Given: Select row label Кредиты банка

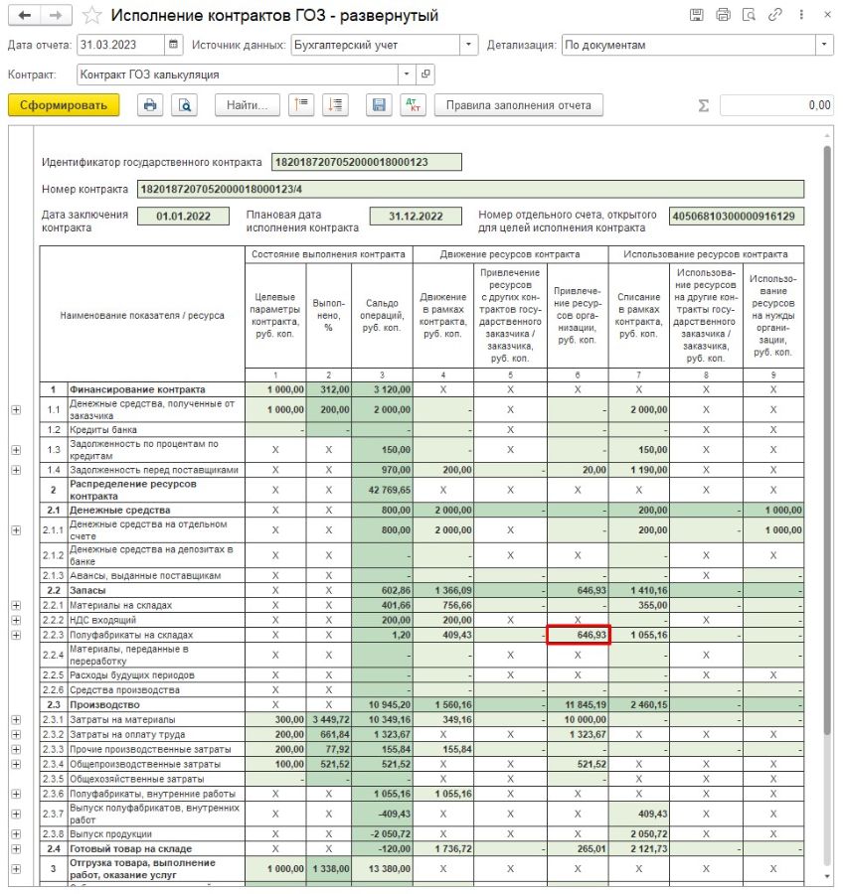Looking at the screenshot, I should click(103, 430).
